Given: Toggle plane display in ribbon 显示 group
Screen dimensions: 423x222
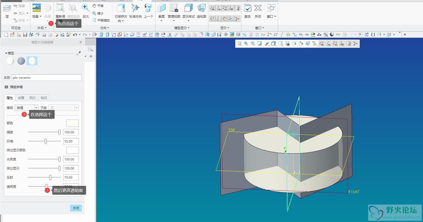Looking at the screenshot, I should (212, 8).
